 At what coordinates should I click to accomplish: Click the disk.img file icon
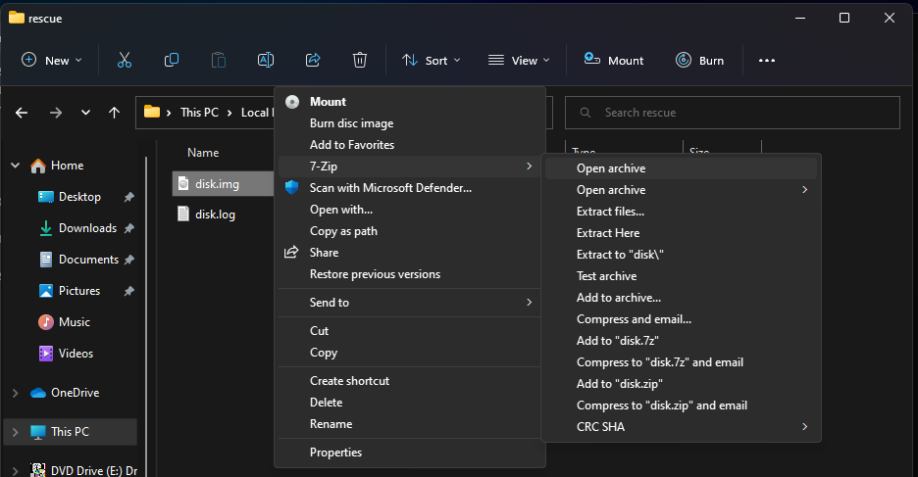pos(183,183)
